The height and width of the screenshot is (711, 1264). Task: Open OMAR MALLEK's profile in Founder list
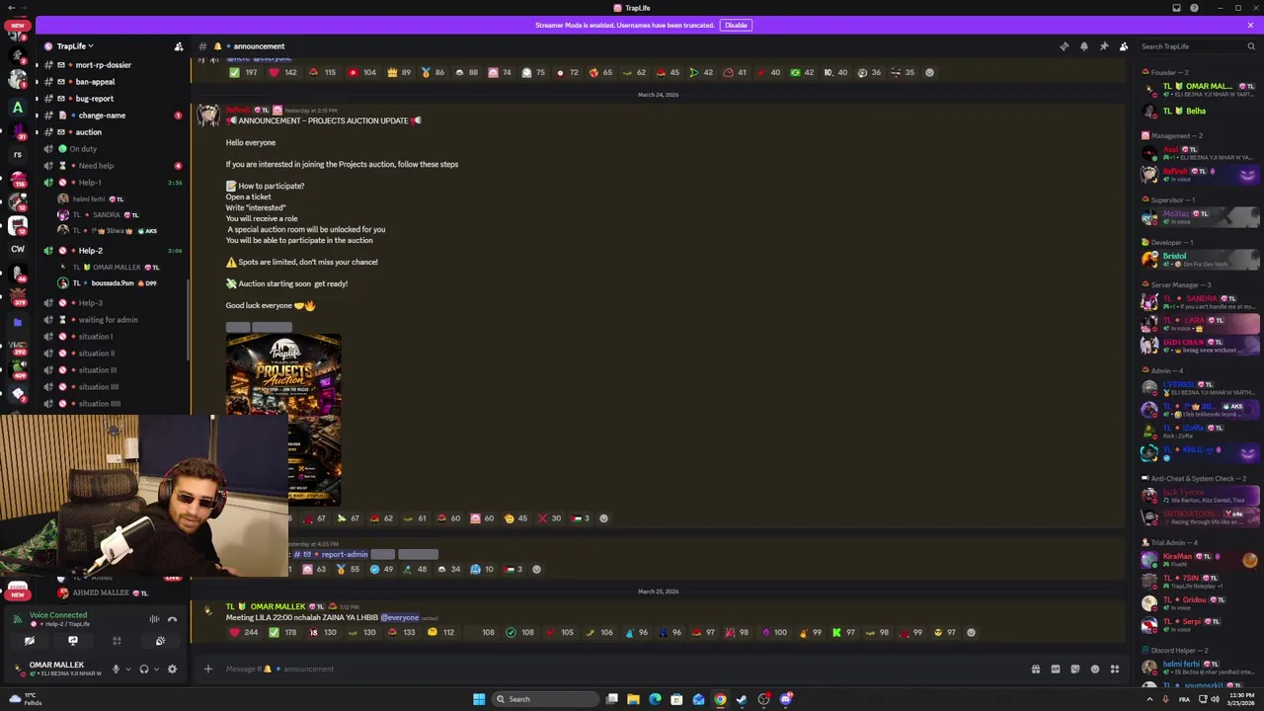point(1200,90)
